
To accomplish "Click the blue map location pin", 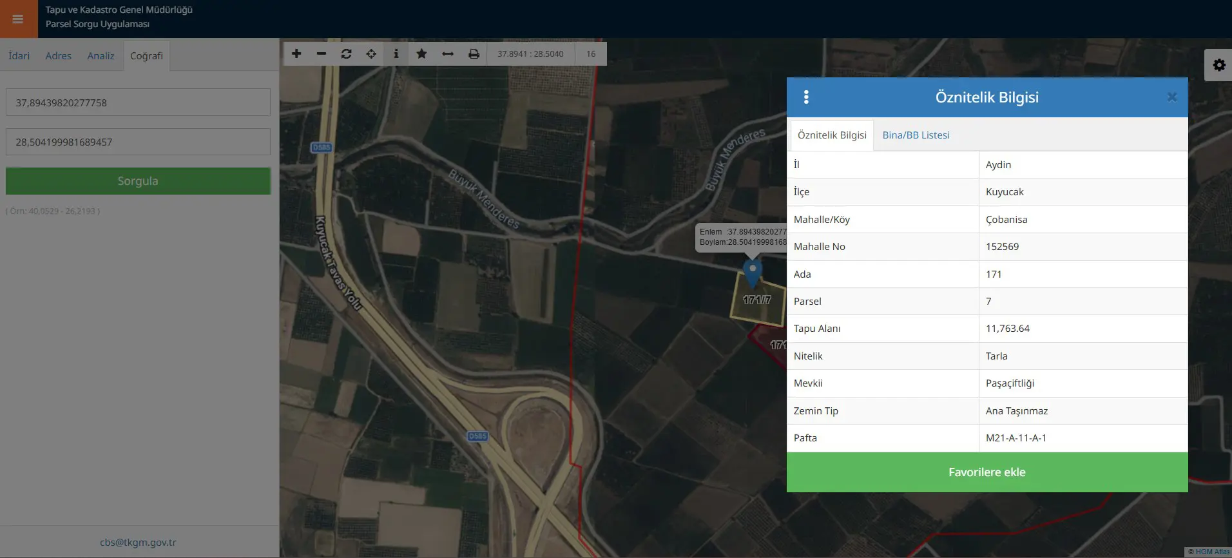I will pyautogui.click(x=753, y=273).
